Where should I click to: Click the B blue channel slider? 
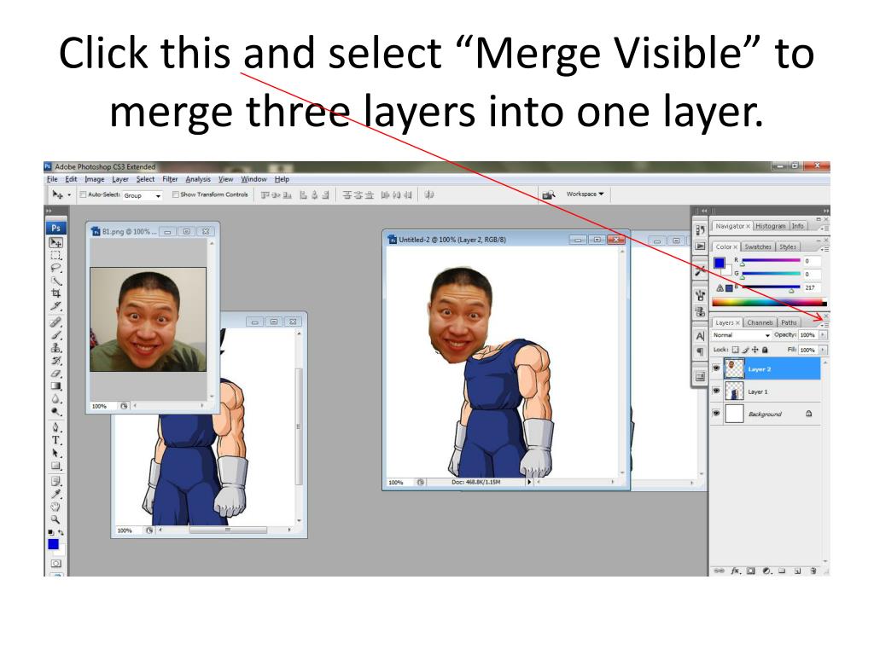click(771, 287)
